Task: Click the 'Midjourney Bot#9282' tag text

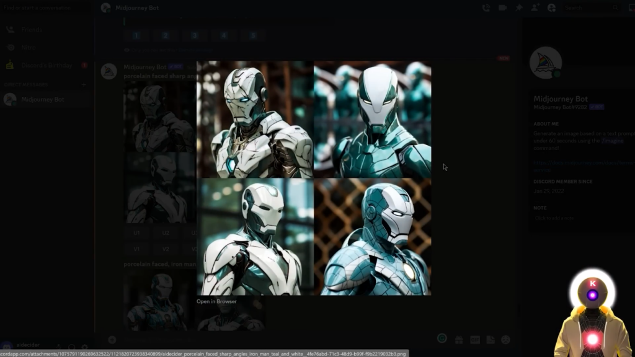Action: point(560,107)
